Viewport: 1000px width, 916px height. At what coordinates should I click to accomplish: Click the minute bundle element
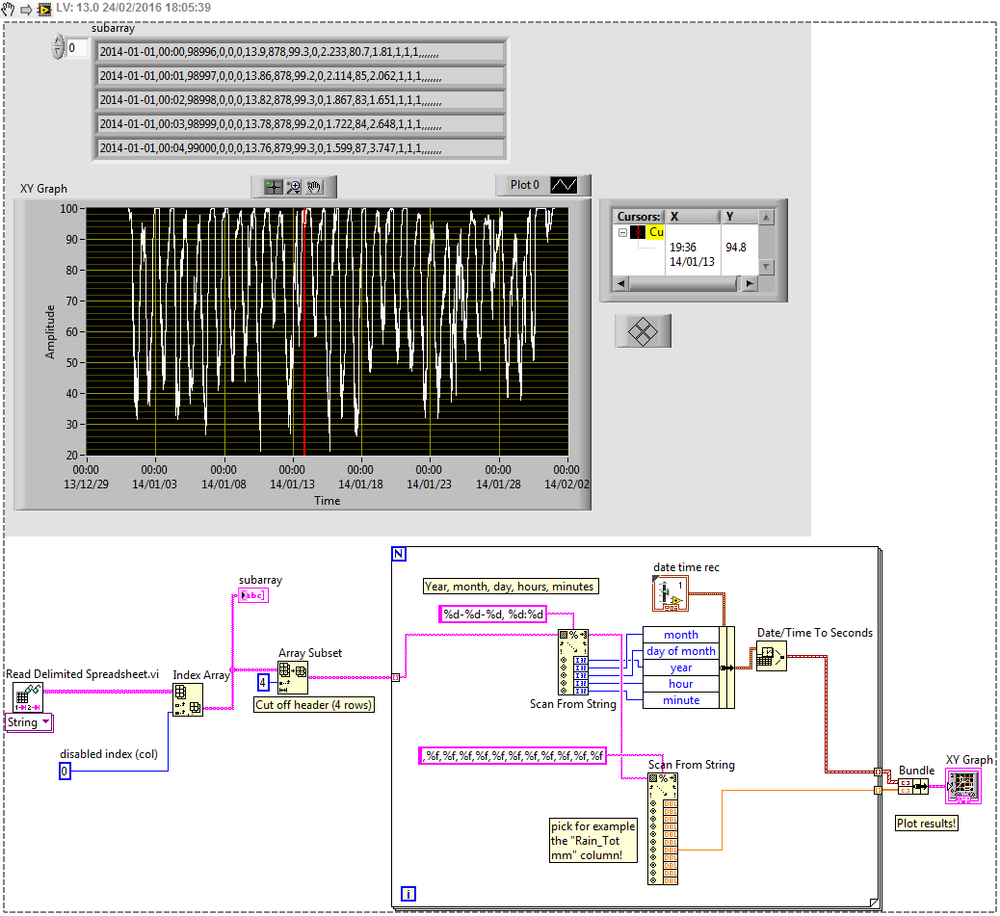tap(680, 700)
